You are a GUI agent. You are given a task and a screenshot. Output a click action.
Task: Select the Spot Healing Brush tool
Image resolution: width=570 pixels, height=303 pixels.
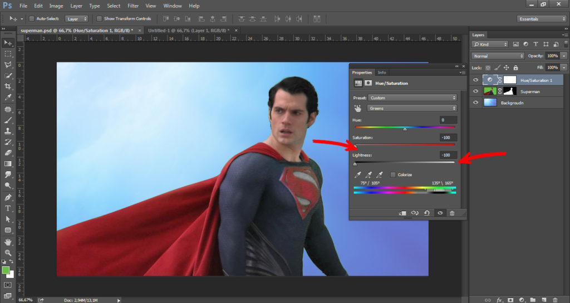click(x=8, y=109)
